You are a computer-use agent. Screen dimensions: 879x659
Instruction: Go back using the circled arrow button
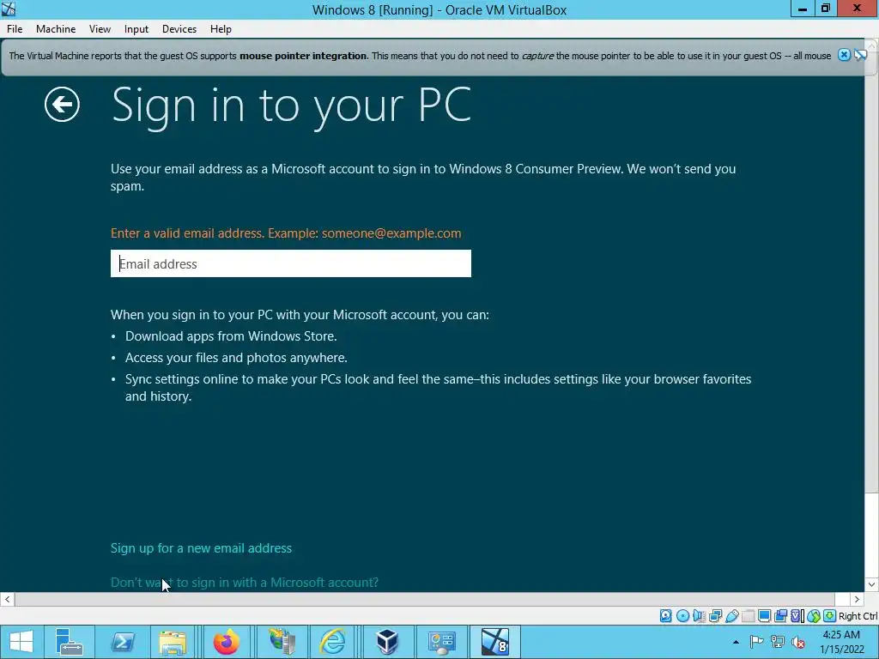62,104
